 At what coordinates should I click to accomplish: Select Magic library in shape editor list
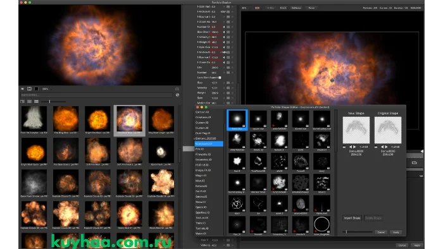click(x=201, y=176)
